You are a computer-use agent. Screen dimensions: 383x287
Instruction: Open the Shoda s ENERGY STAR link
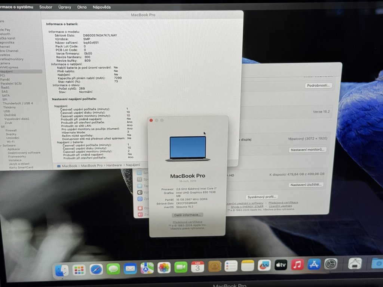click(x=247, y=206)
